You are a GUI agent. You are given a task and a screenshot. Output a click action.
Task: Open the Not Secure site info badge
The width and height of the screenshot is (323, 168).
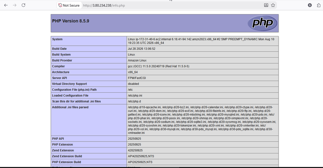click(x=69, y=5)
